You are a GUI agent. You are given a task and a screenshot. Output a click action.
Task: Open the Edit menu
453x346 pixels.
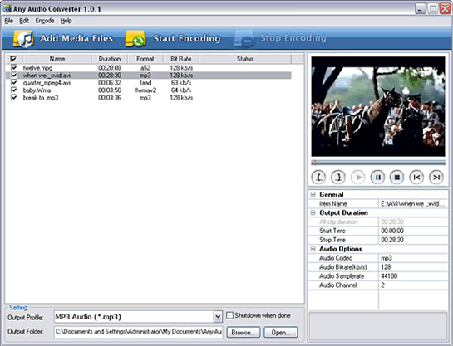click(x=24, y=21)
